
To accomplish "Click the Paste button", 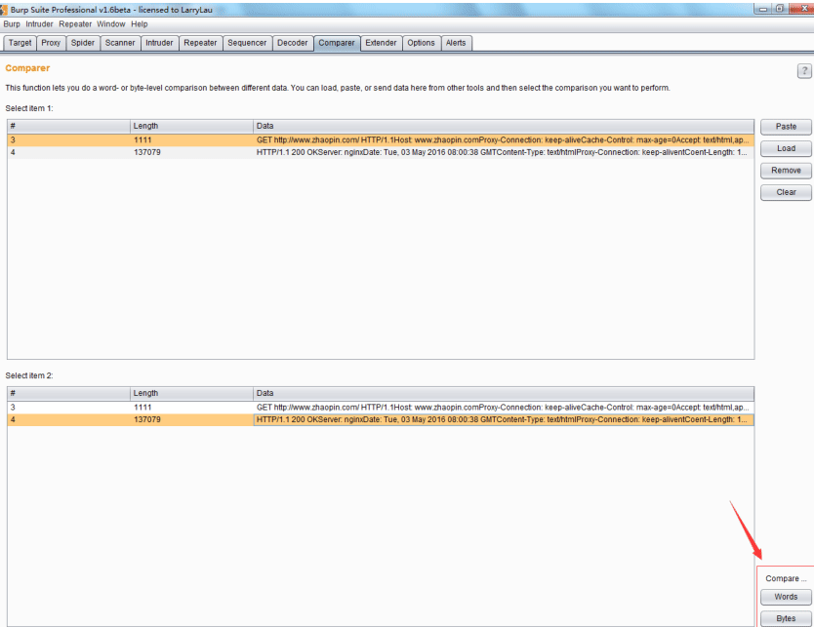I will tap(786, 127).
